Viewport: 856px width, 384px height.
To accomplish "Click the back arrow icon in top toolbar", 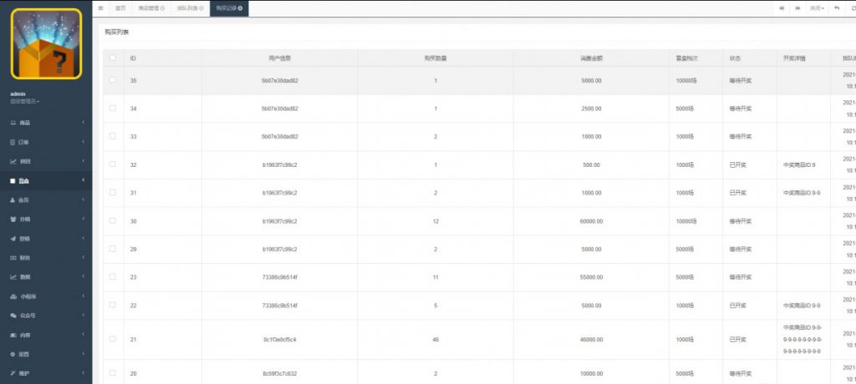I will pos(837,8).
